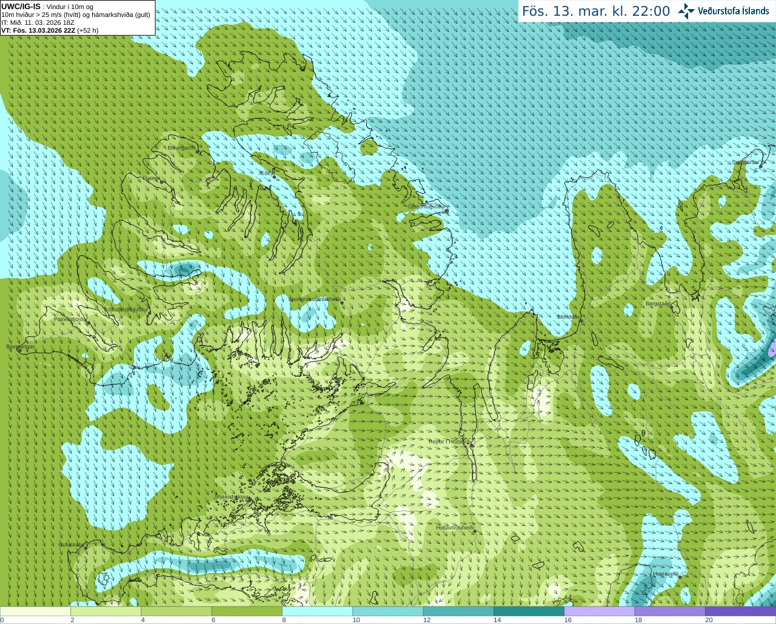
Task: Click the Veðurstofa Íslands name text
Action: tap(734, 11)
